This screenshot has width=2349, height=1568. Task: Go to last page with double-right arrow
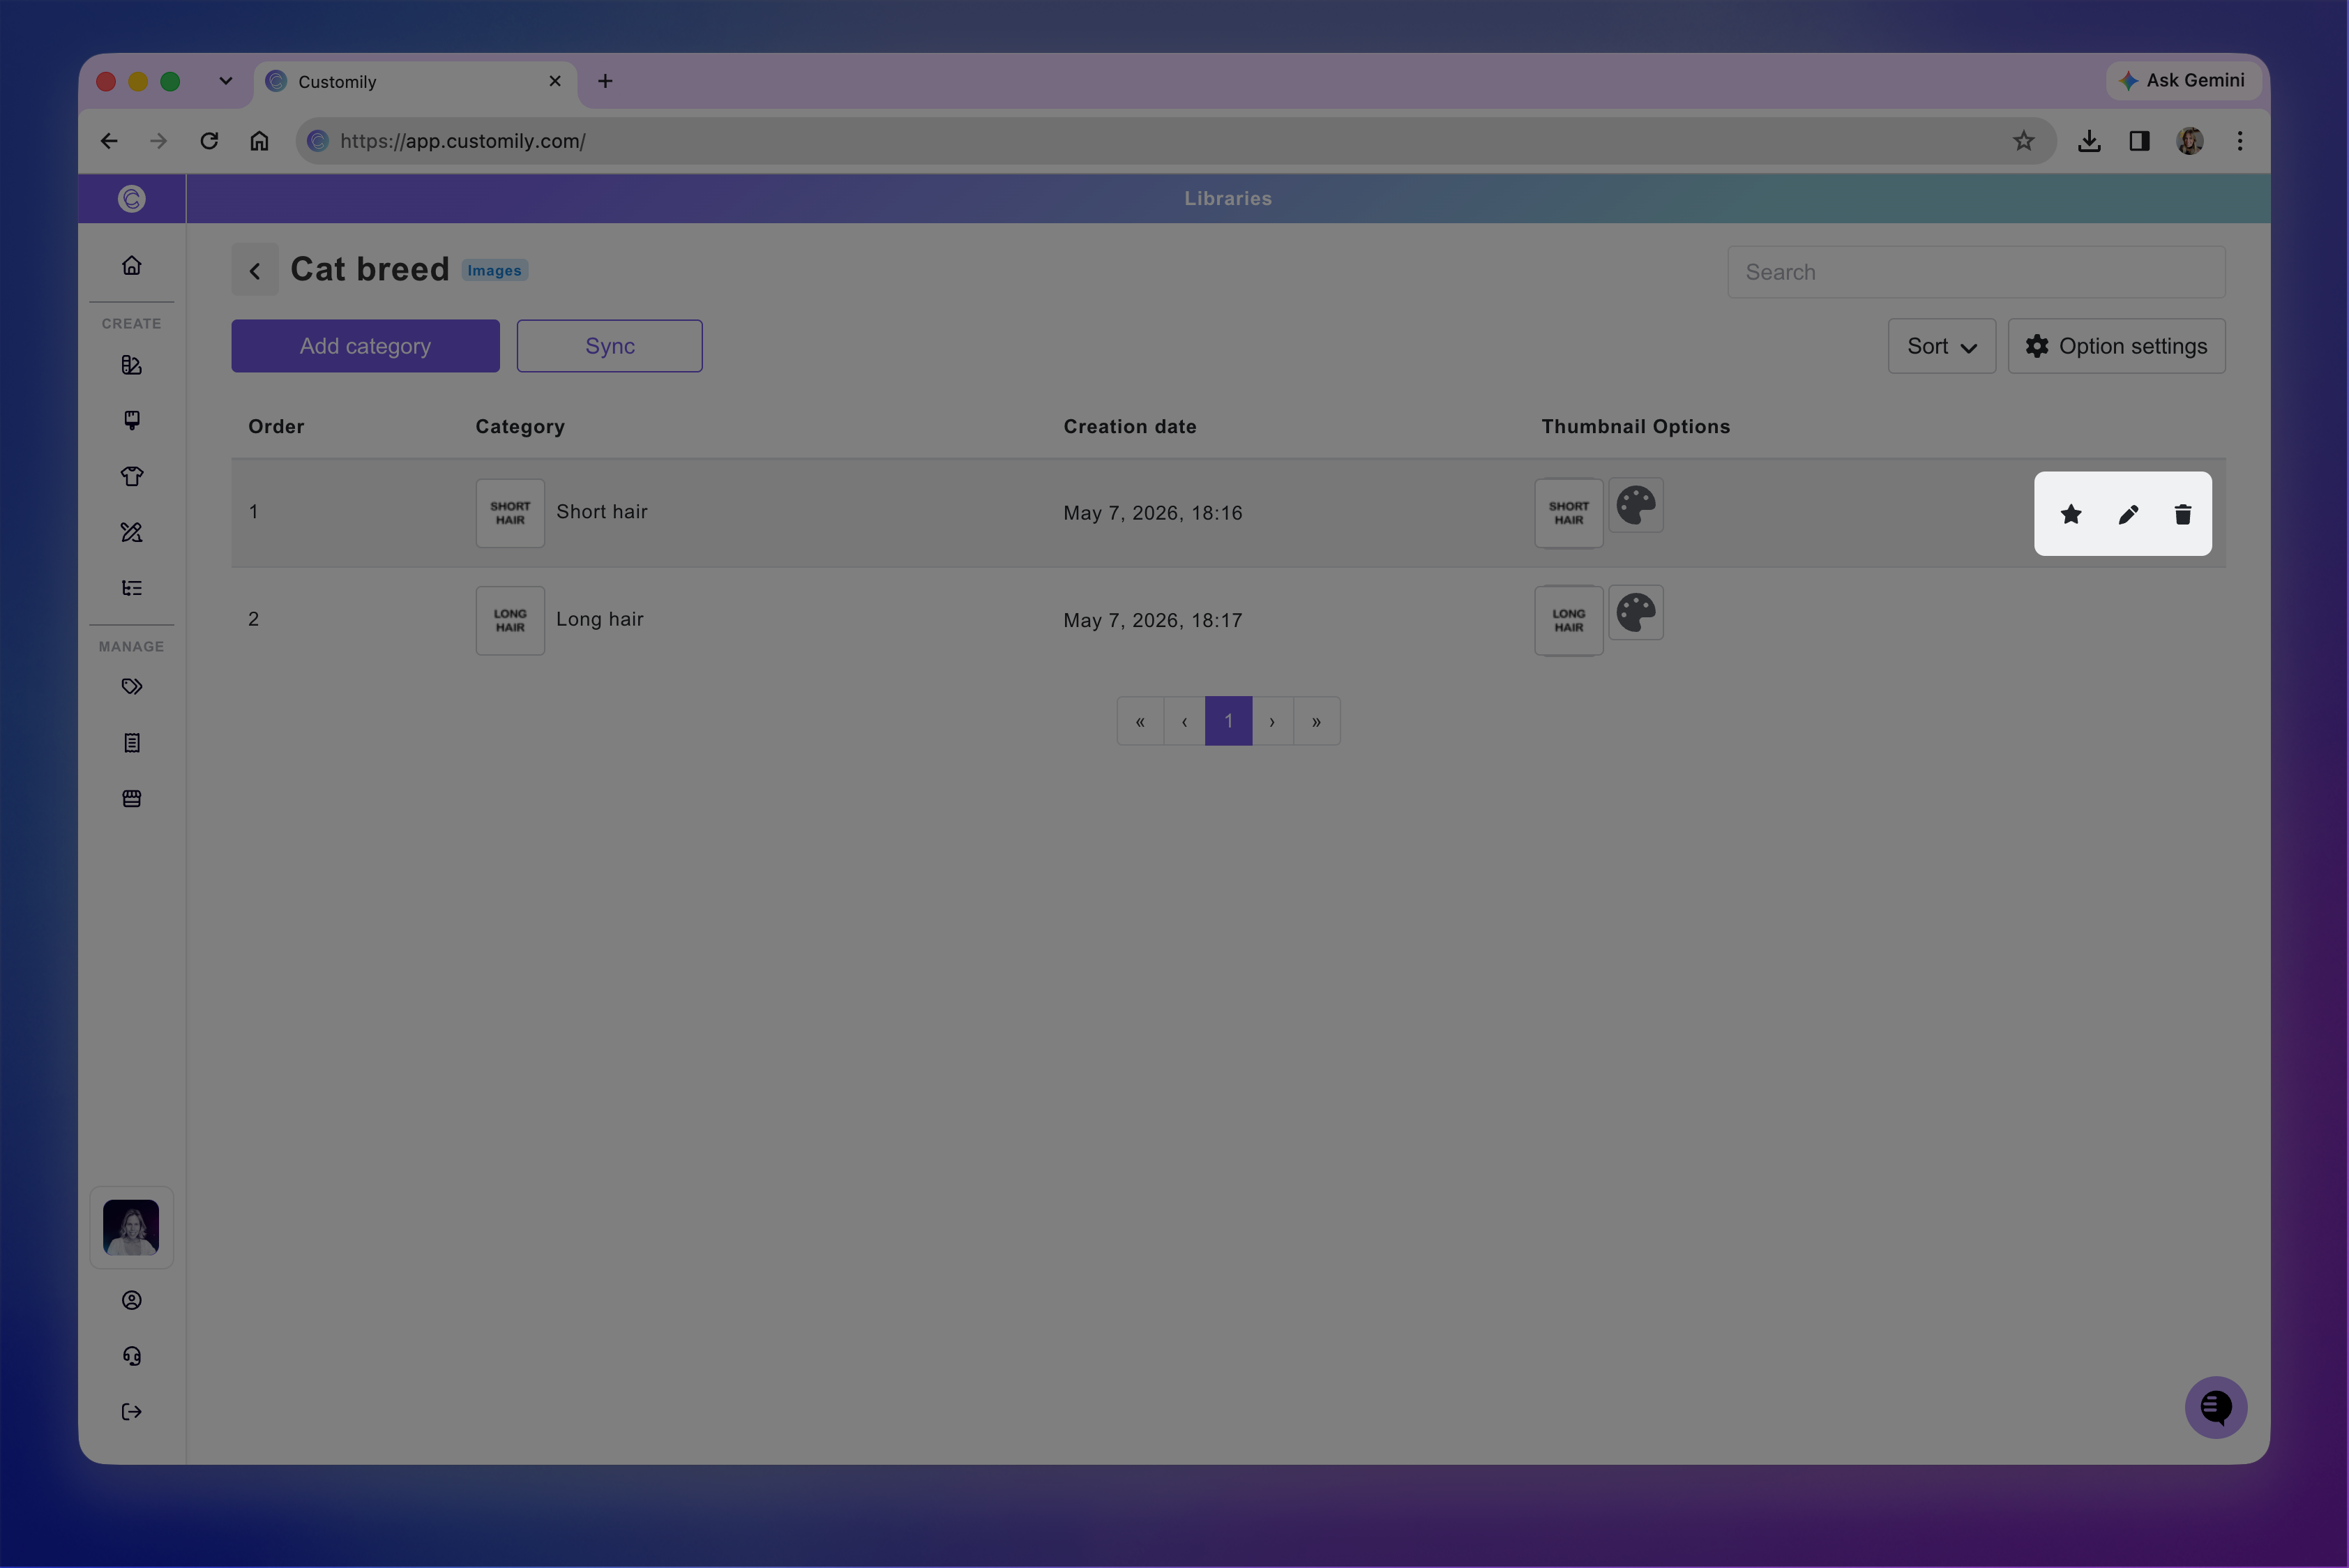(x=1316, y=721)
